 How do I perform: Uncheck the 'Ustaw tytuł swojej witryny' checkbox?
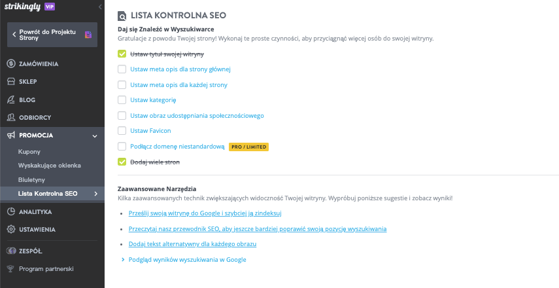coord(122,54)
